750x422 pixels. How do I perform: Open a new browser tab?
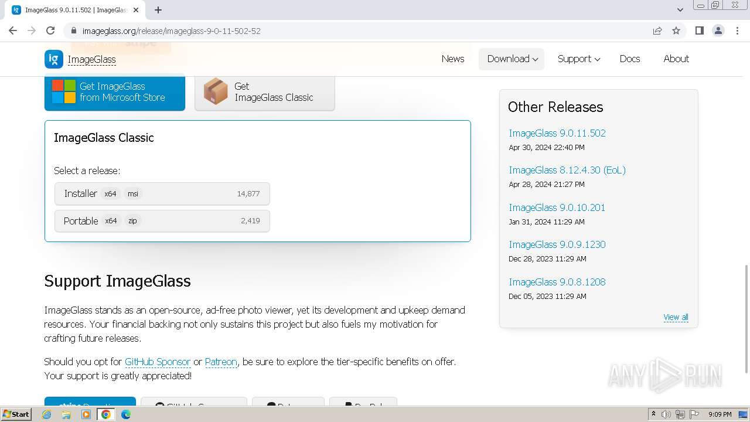[158, 10]
